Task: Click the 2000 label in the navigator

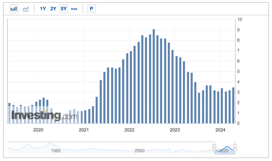Action: (x=139, y=151)
